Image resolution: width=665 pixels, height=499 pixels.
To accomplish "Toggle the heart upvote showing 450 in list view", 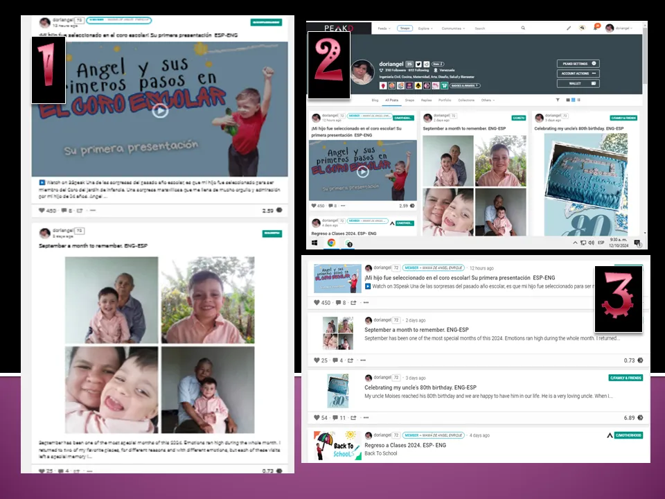I will [x=317, y=303].
